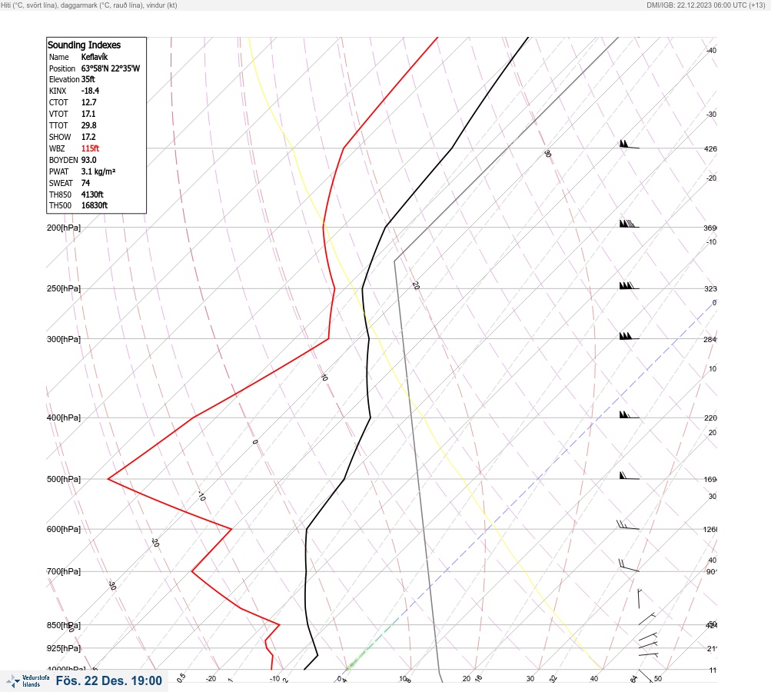This screenshot has width=771, height=692.
Task: Click the wind barb at the 700 hPa level
Action: click(628, 566)
